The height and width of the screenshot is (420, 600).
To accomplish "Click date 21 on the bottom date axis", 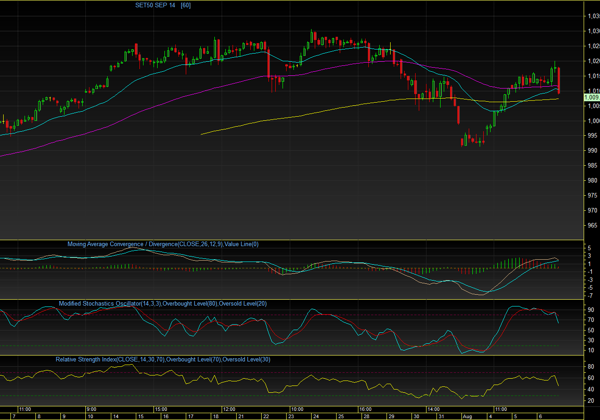I will click(241, 416).
